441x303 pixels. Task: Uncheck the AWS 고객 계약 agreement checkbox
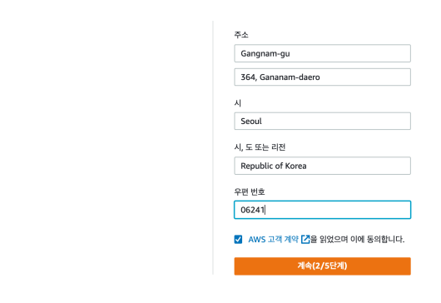click(x=238, y=240)
